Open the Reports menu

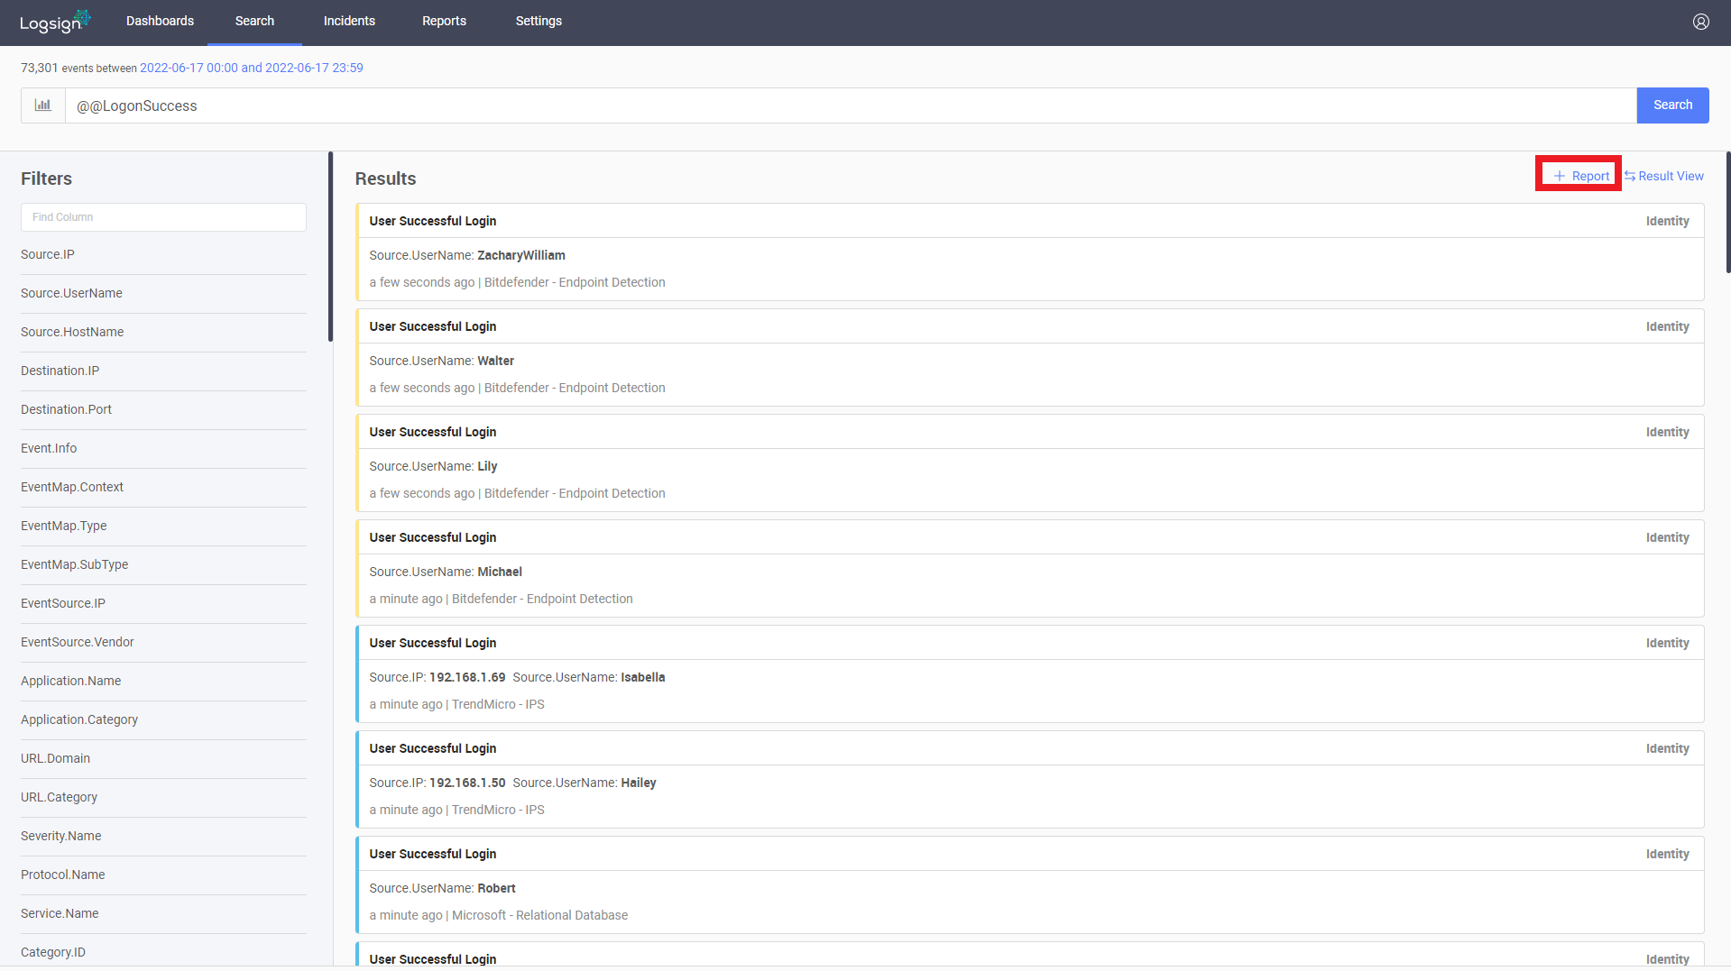click(444, 21)
